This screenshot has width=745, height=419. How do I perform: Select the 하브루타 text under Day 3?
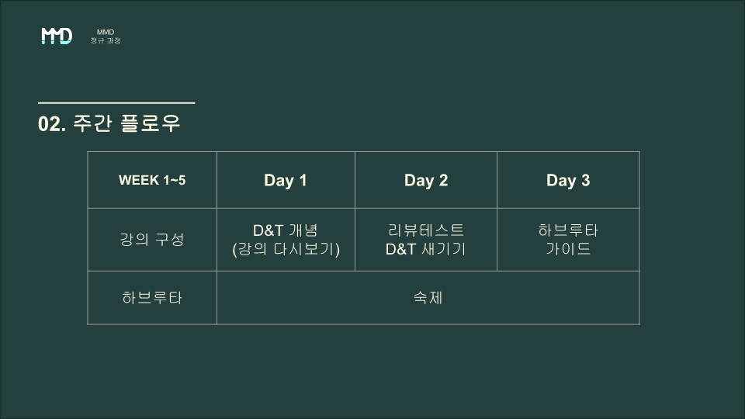coord(568,230)
